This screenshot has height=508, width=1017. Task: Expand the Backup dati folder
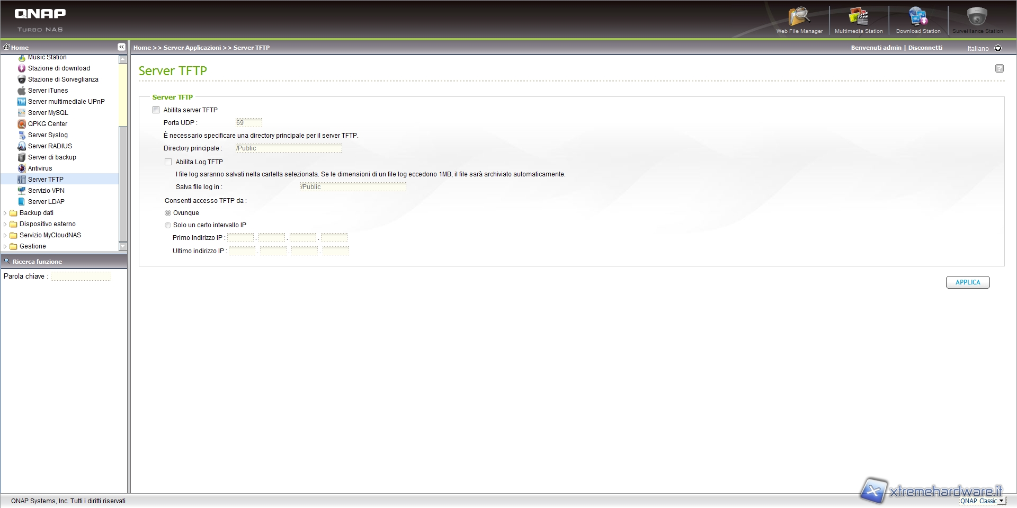click(5, 213)
